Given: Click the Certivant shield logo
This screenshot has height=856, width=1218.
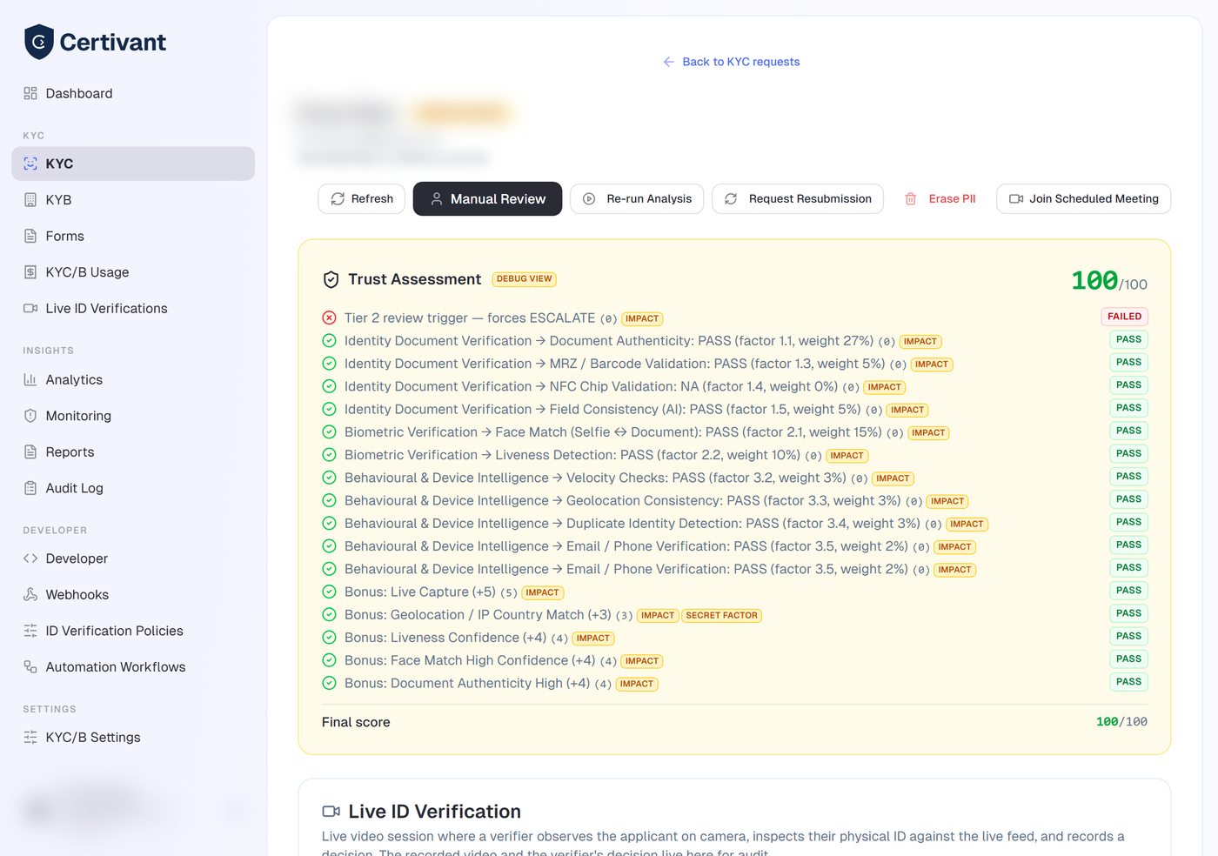Looking at the screenshot, I should pos(39,42).
